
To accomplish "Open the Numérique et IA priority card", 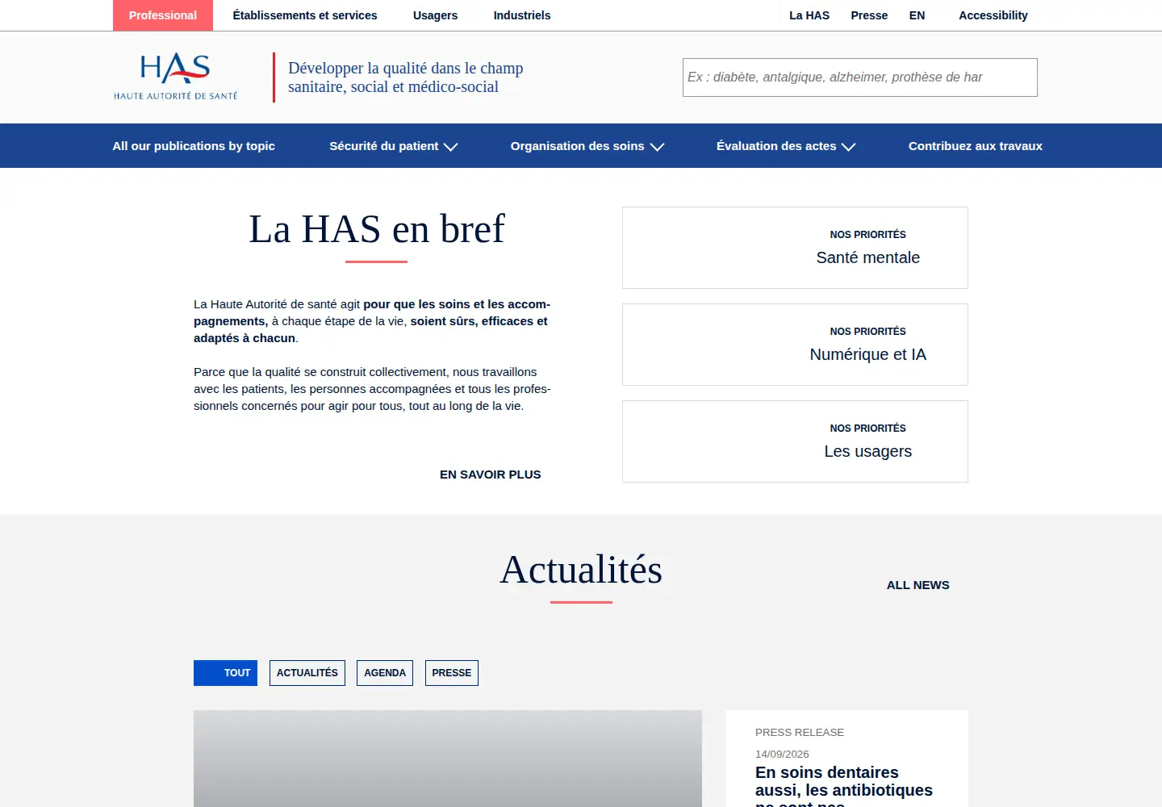I will (795, 345).
